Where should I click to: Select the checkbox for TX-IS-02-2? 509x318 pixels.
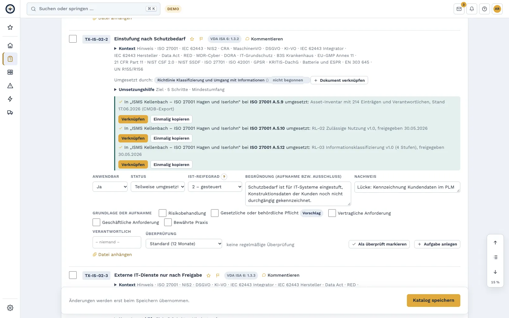click(x=73, y=39)
